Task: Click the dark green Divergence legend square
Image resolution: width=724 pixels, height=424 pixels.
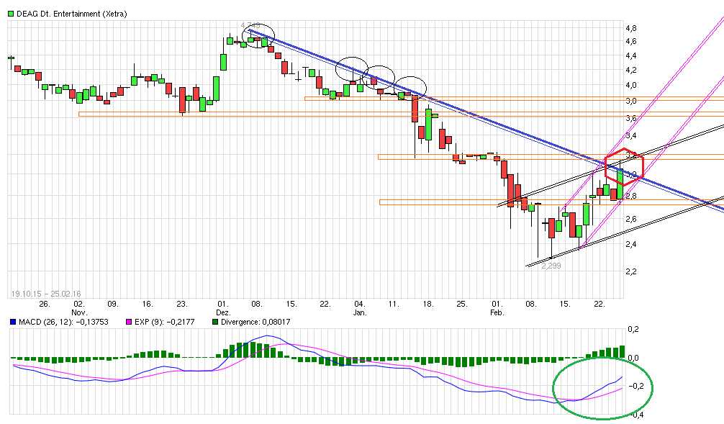Action: pos(215,322)
